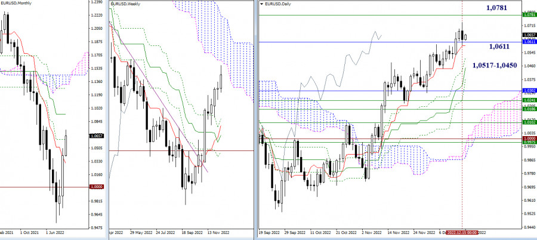This screenshot has width=537, height=240.
Task: Click the green 0.9975 level tag
Action: point(529,142)
